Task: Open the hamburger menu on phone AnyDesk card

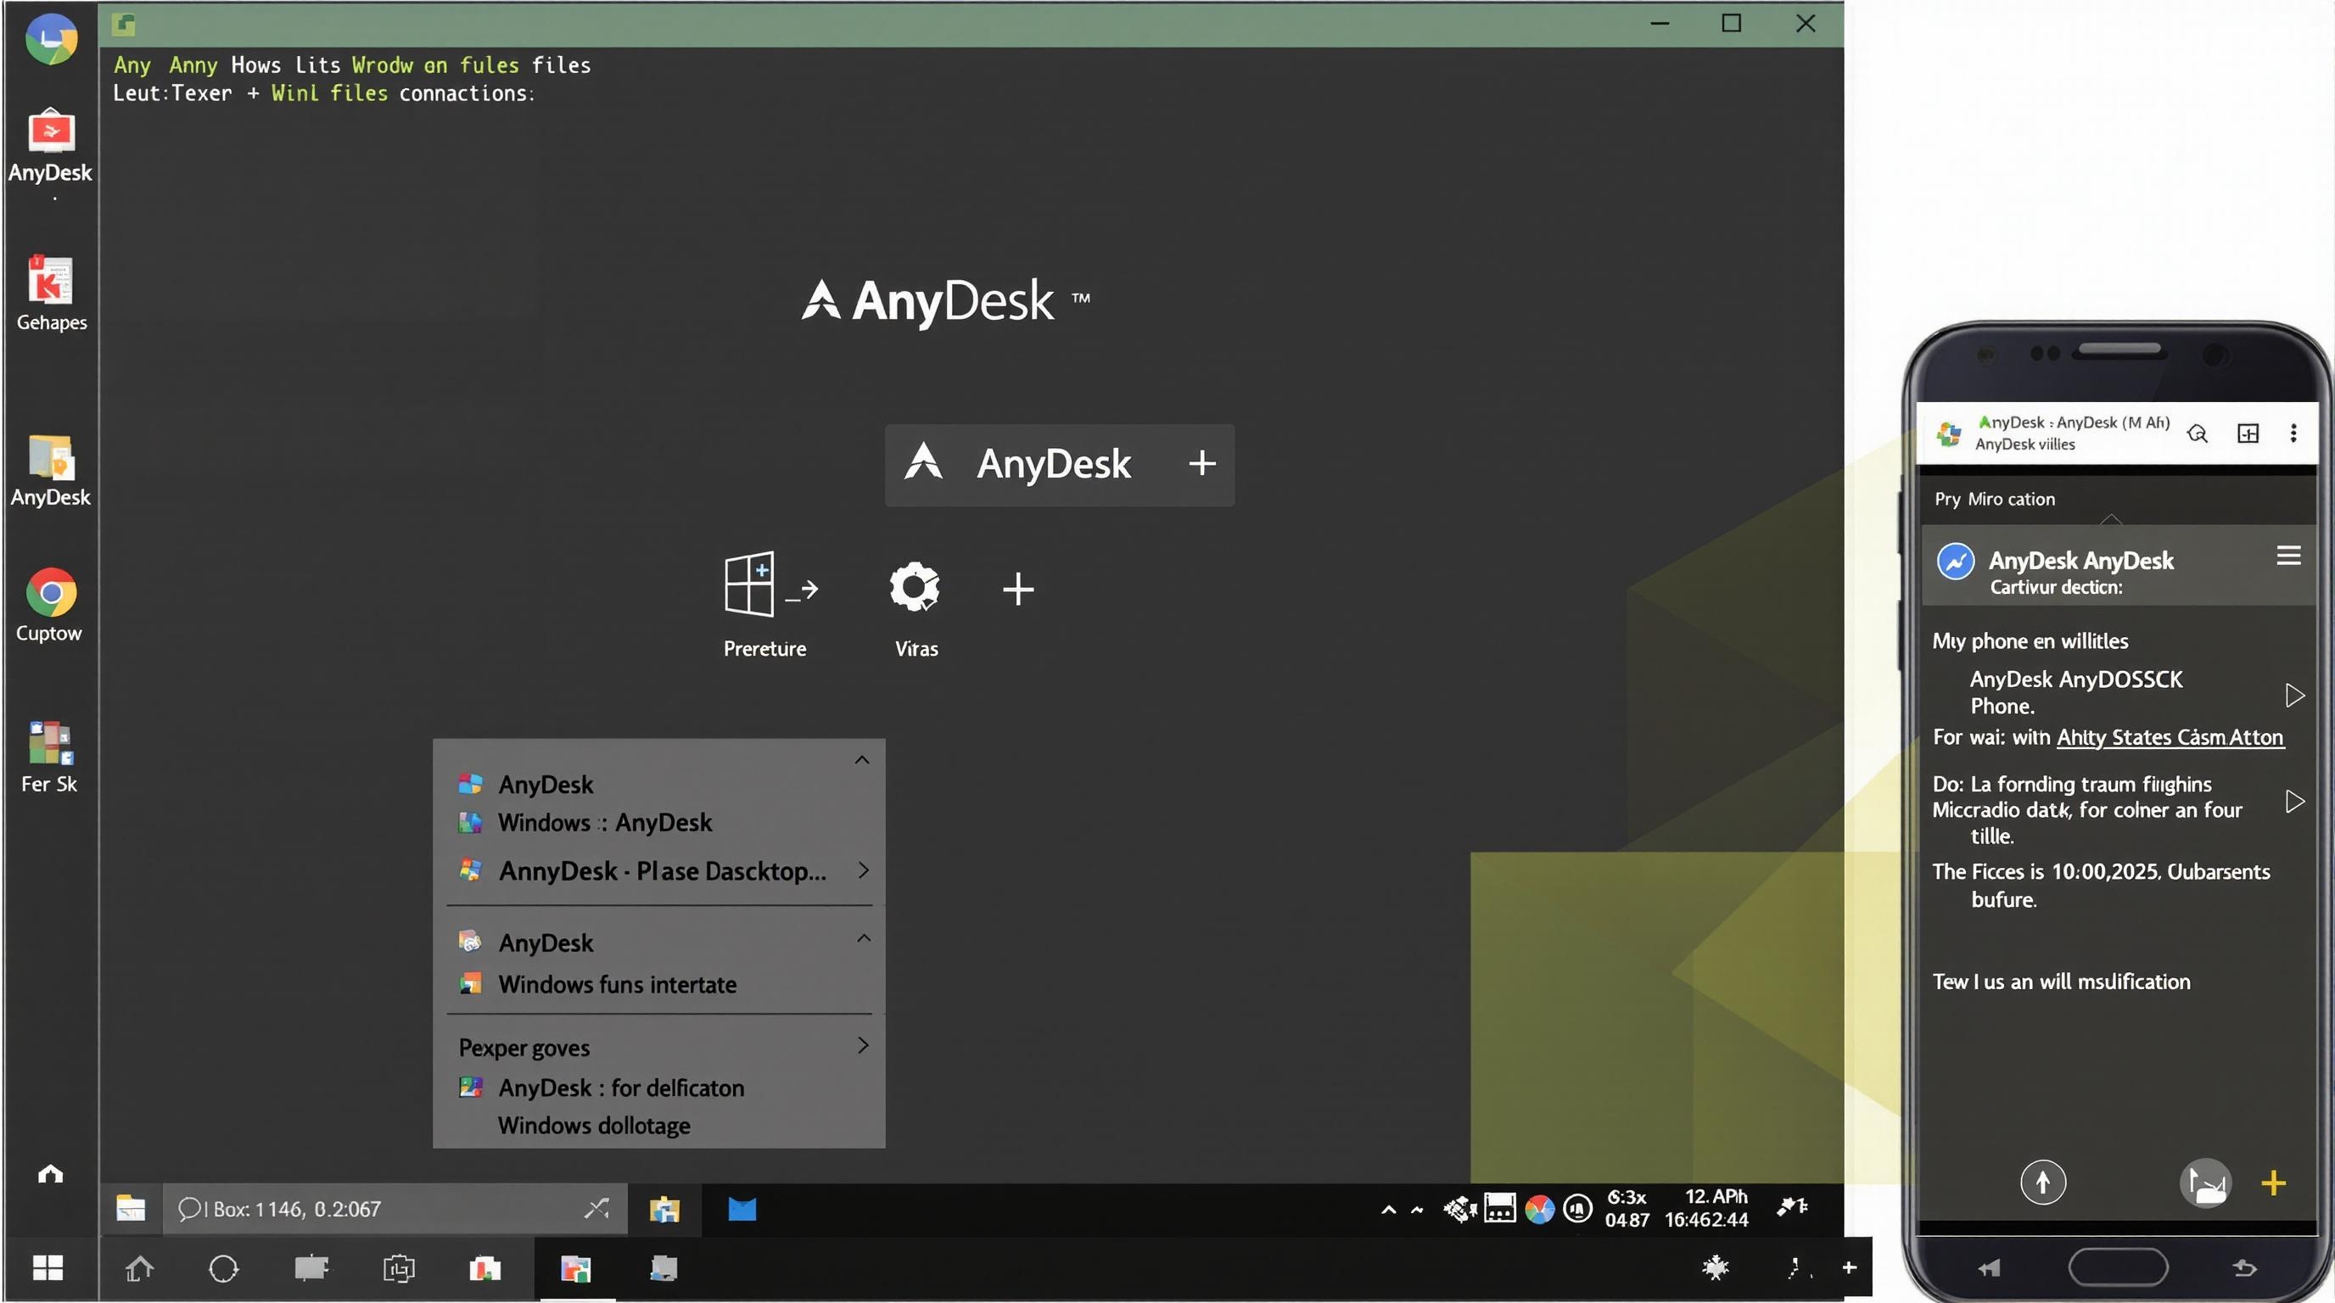Action: click(2289, 556)
